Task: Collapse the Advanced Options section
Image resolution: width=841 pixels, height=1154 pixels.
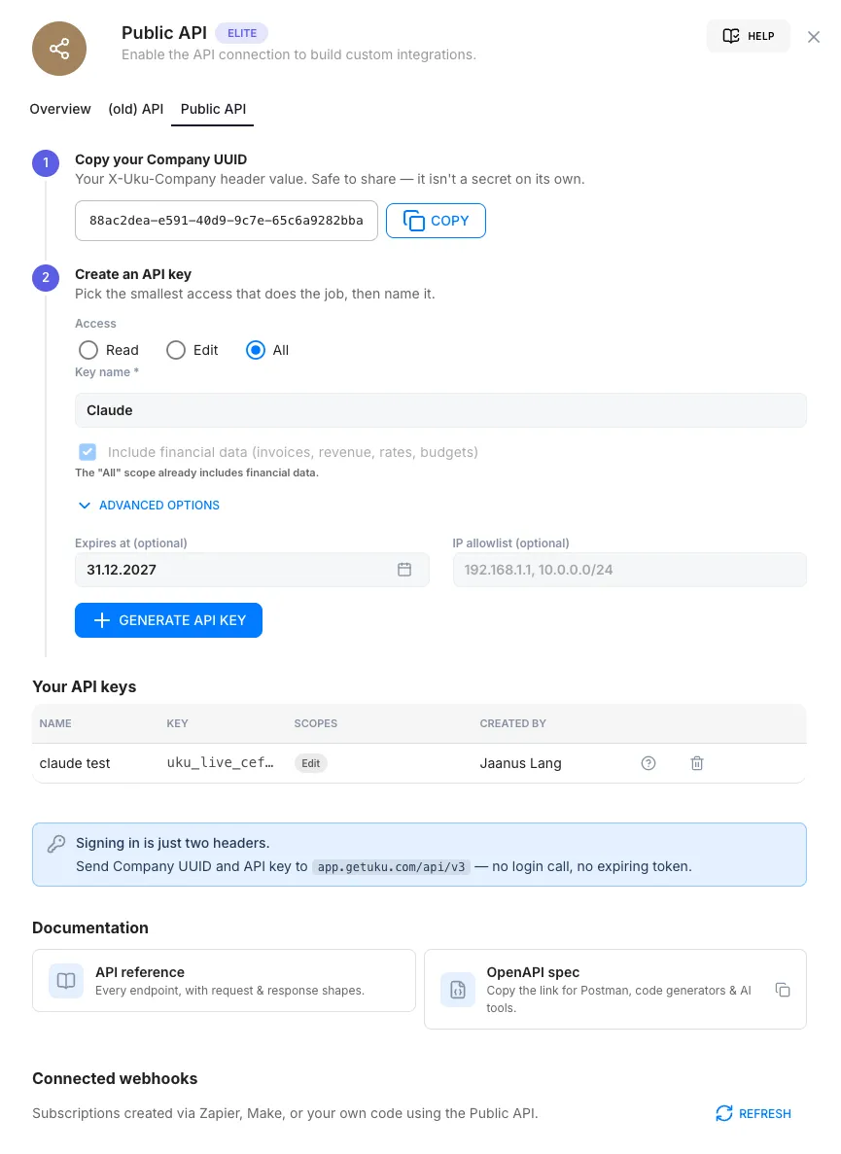Action: click(149, 506)
